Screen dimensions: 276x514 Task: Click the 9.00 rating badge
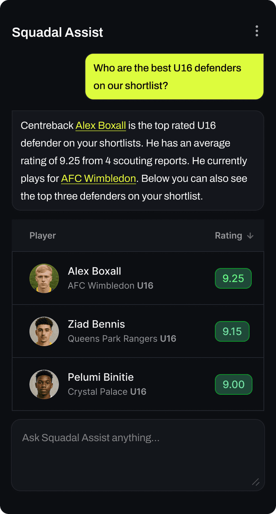point(233,384)
